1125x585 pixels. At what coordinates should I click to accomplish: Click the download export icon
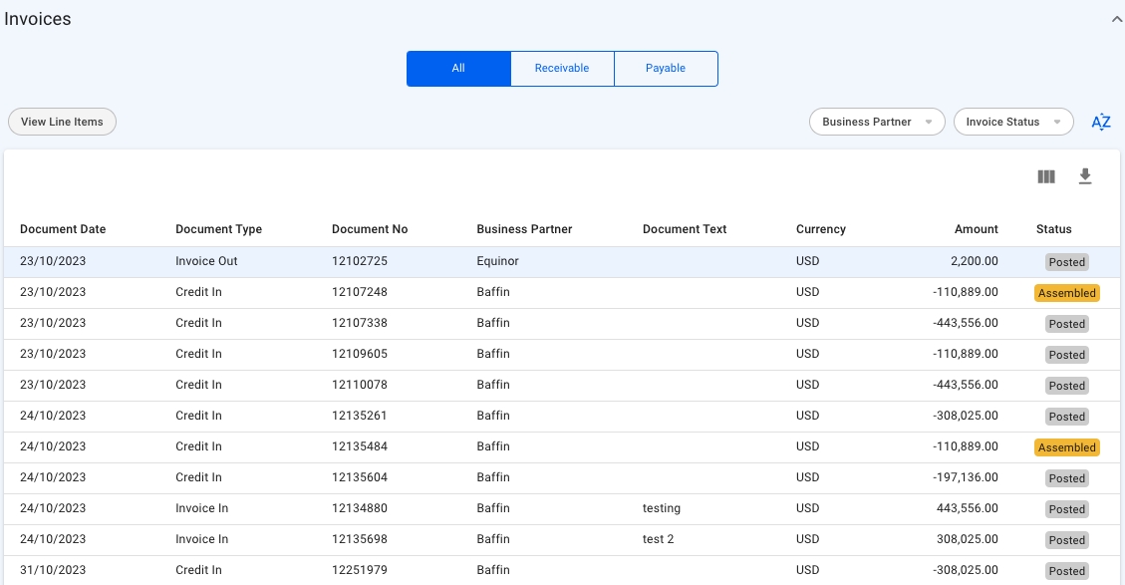pos(1085,176)
